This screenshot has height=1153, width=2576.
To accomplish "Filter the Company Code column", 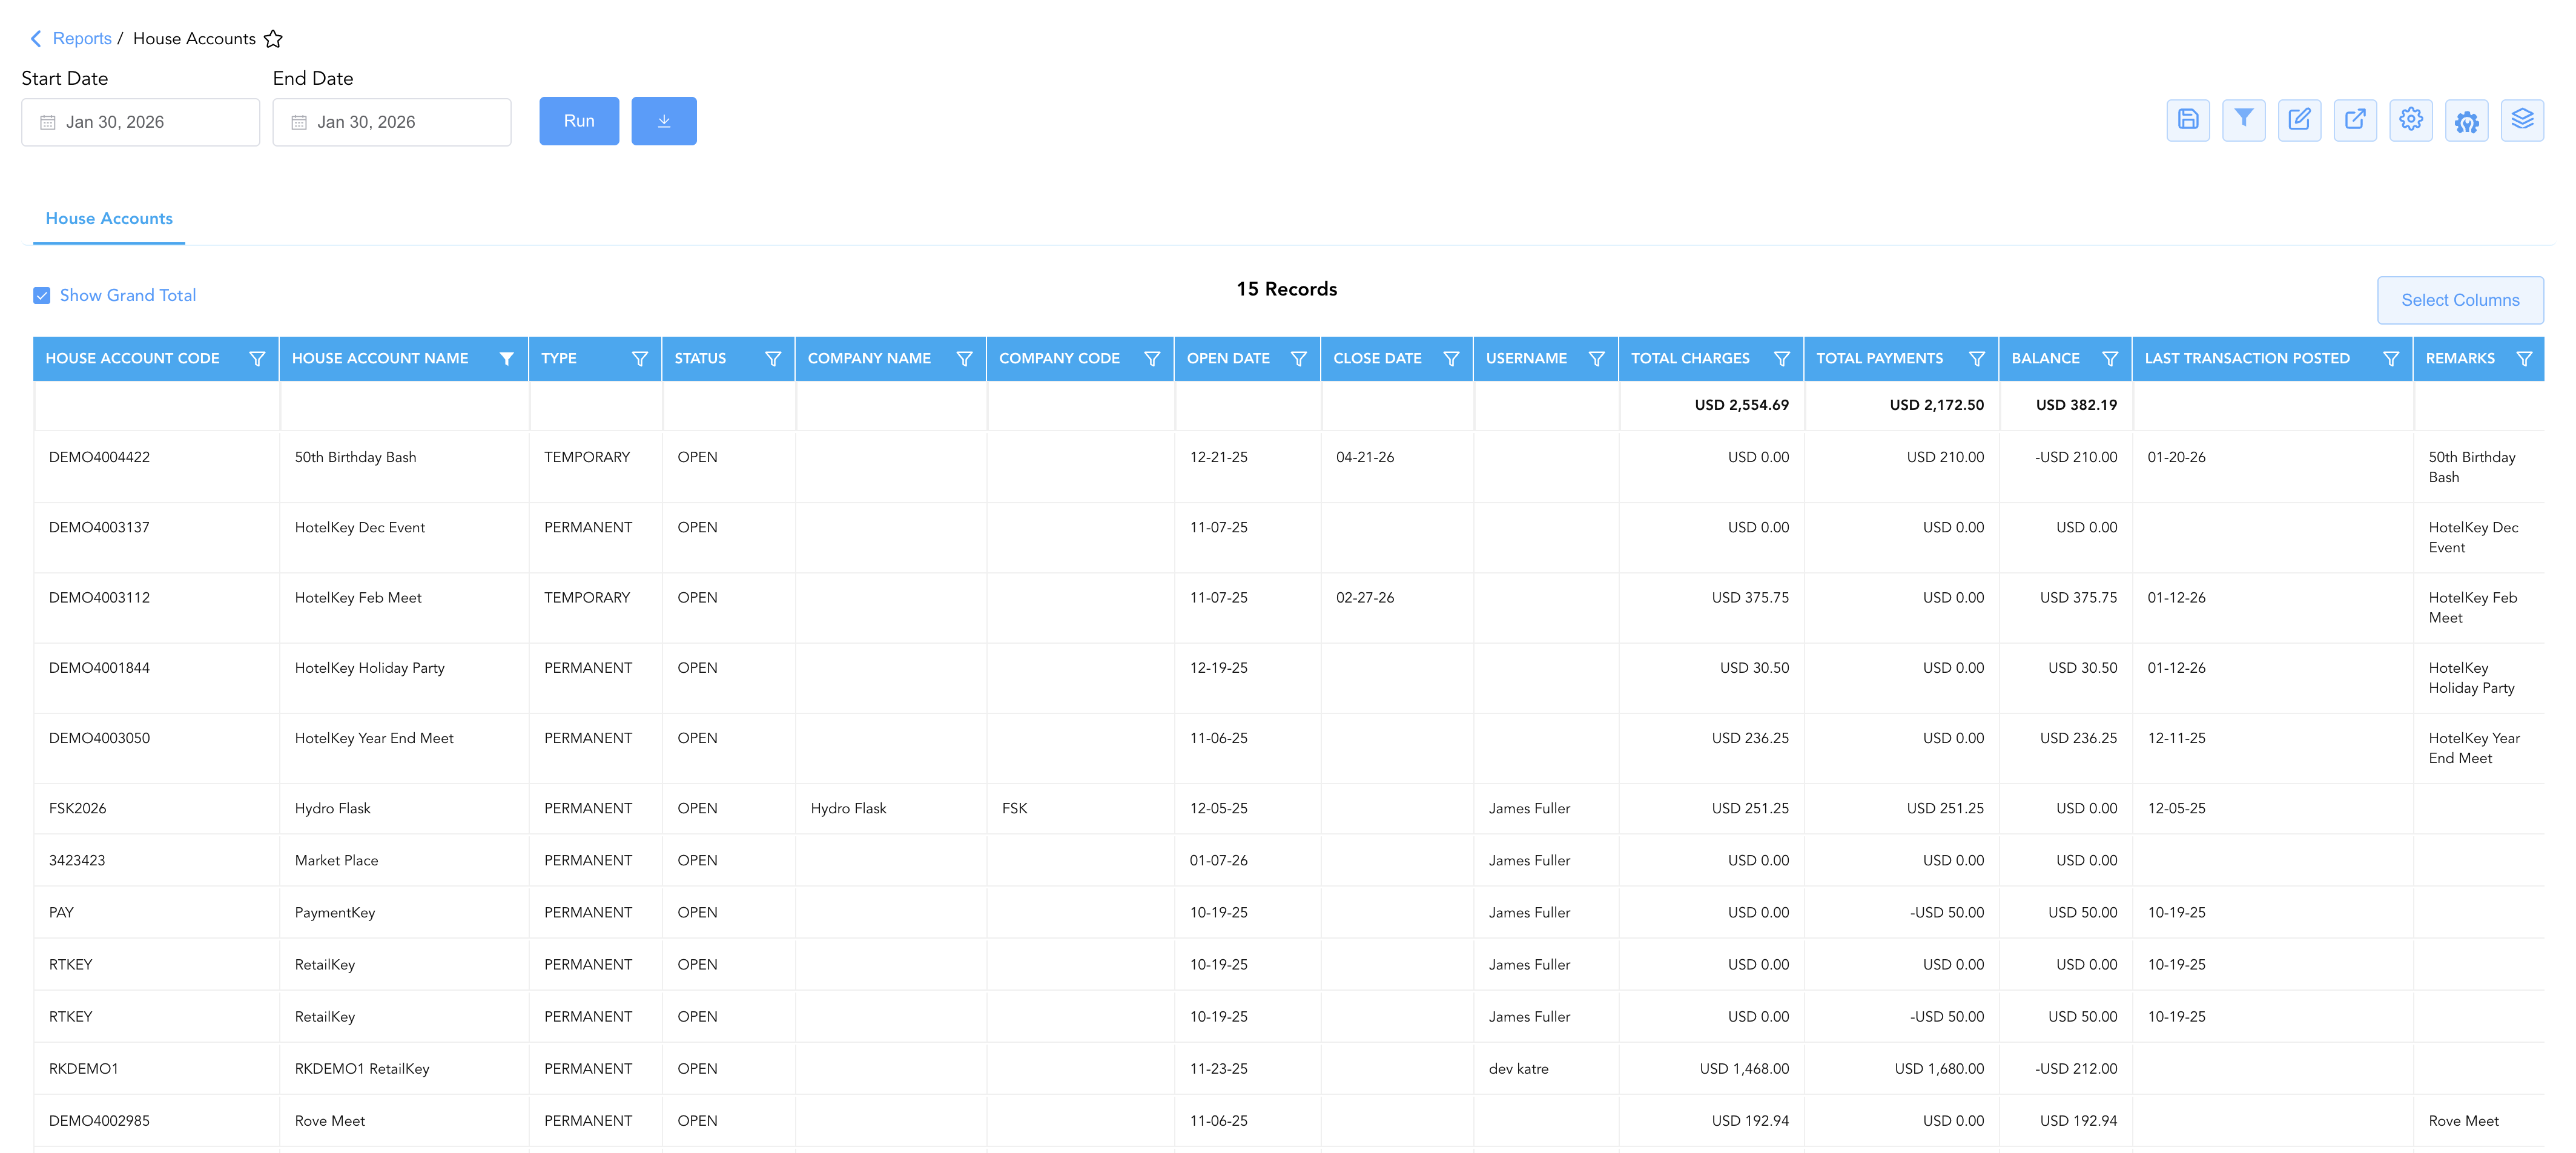I will (x=1152, y=359).
